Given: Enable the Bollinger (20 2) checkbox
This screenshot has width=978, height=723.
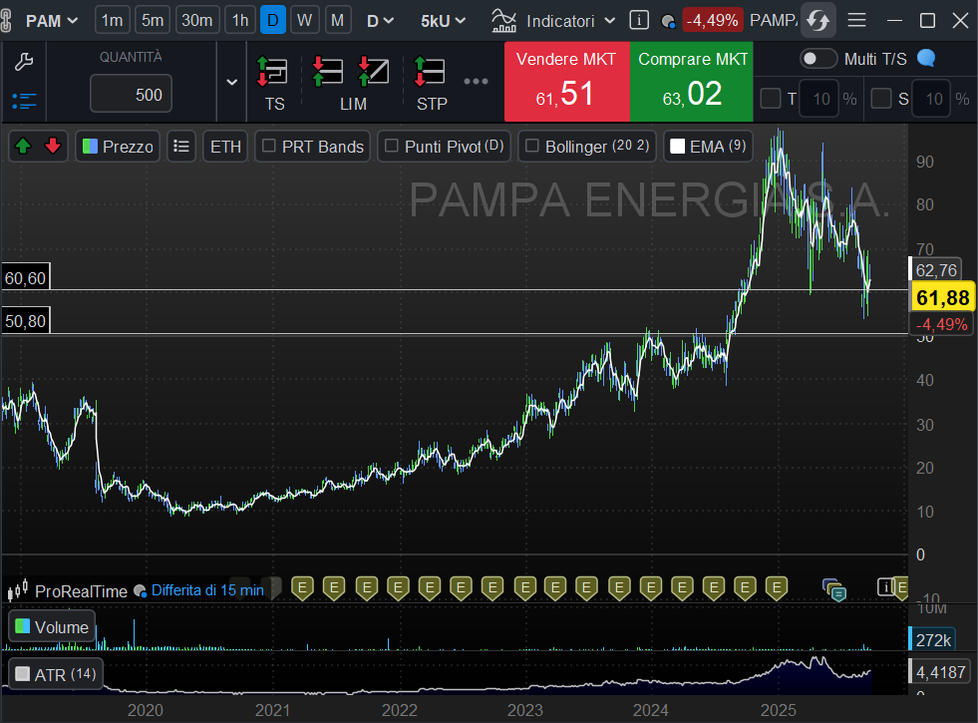Looking at the screenshot, I should (x=531, y=147).
